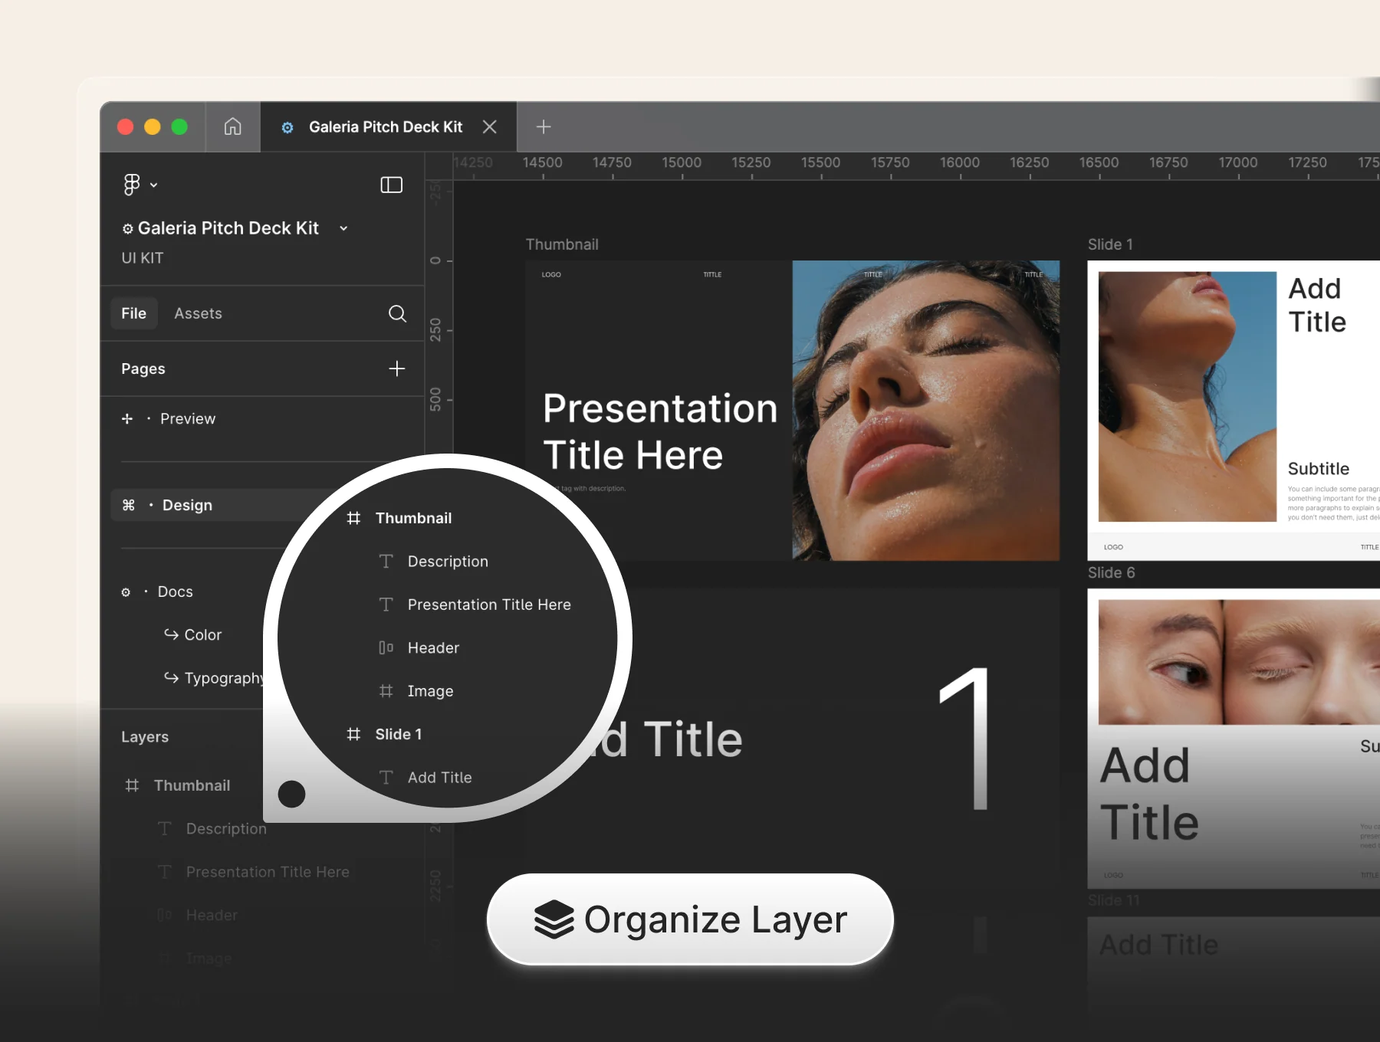Click the Slide 1 frame label on canvas

(x=1110, y=244)
